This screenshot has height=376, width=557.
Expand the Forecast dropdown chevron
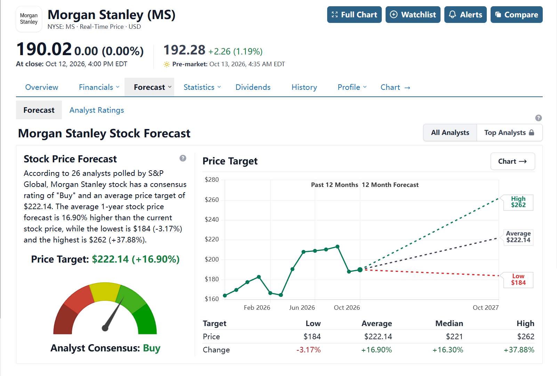[170, 87]
